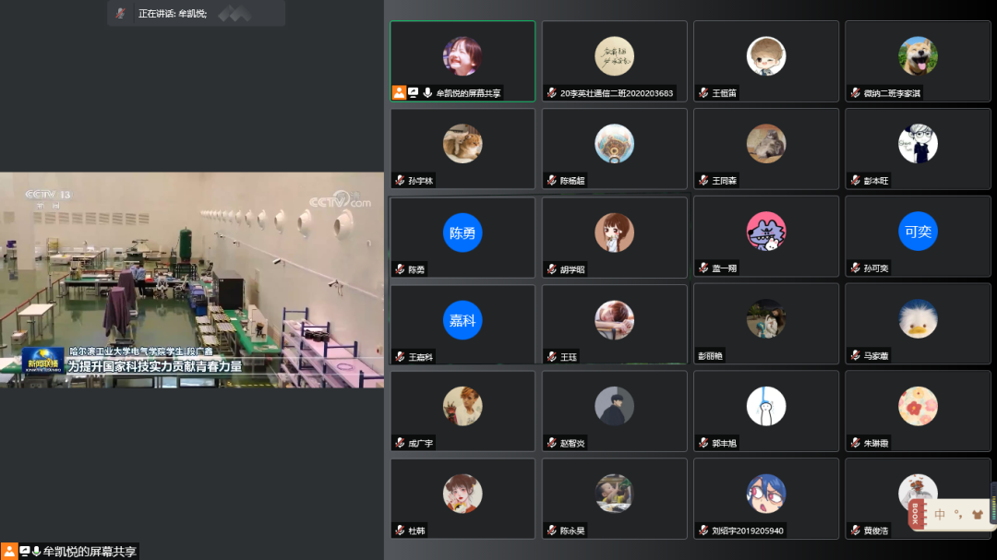Select the 可奕 blue avatar tile
Image resolution: width=997 pixels, height=560 pixels.
(x=918, y=232)
